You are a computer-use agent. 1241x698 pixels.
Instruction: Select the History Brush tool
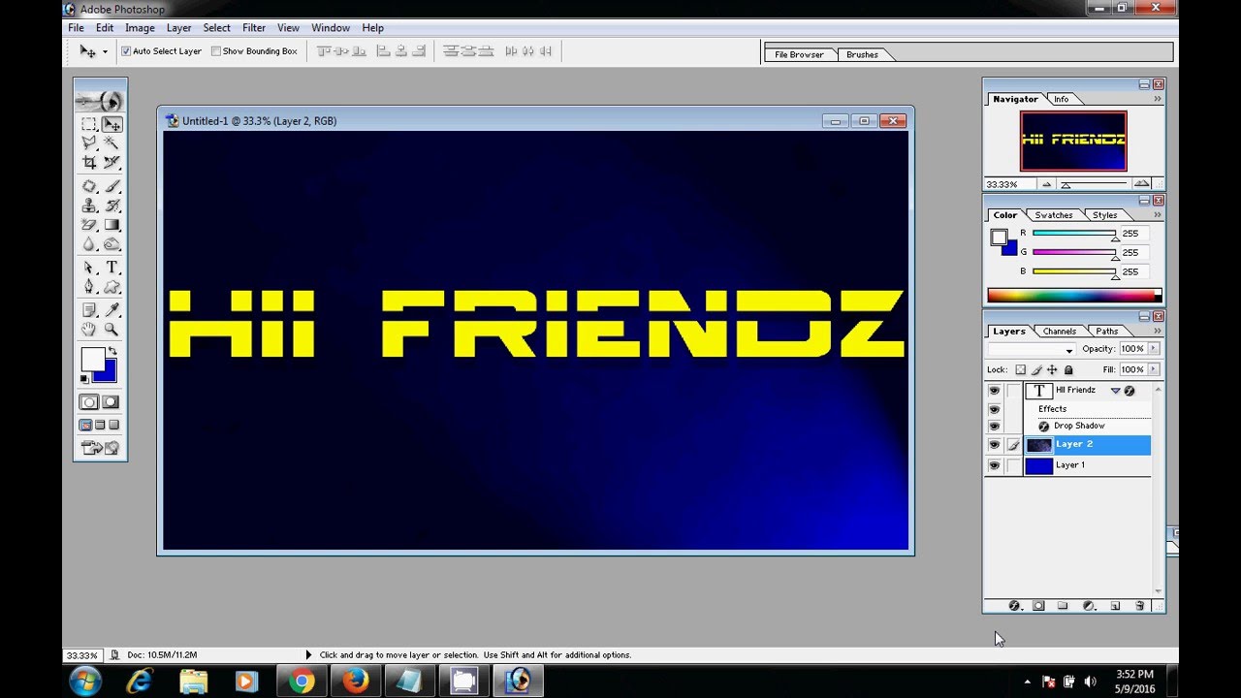(112, 206)
